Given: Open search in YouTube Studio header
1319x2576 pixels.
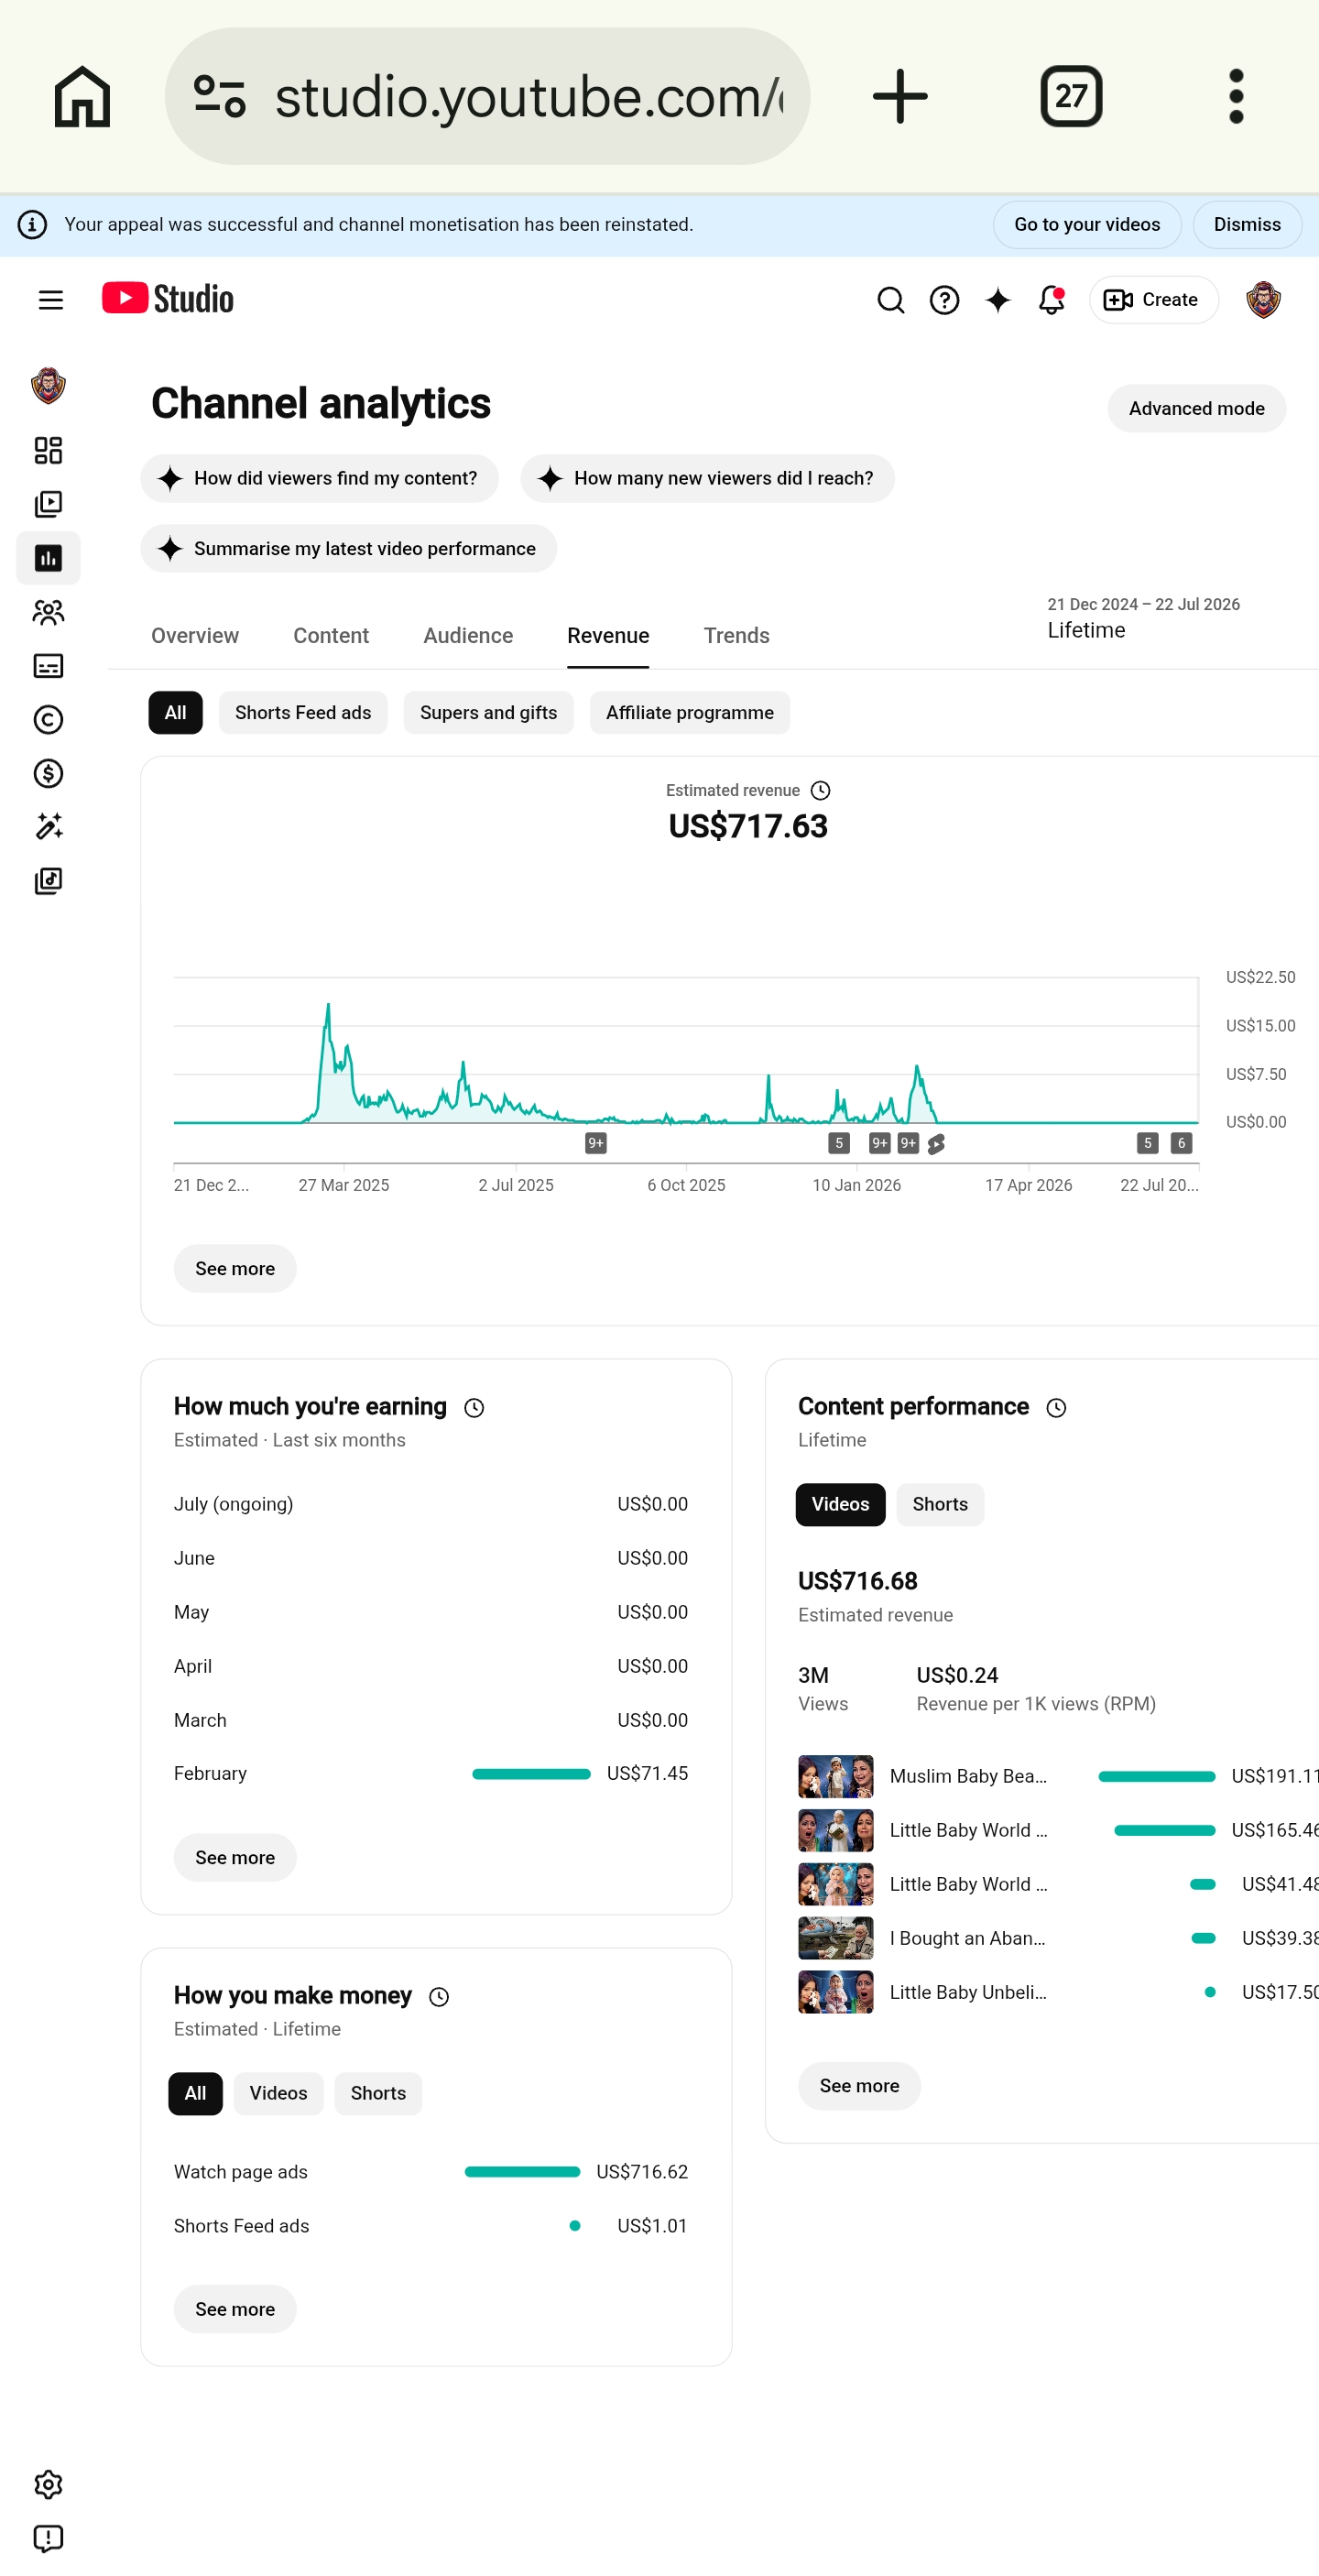Looking at the screenshot, I should [x=890, y=300].
